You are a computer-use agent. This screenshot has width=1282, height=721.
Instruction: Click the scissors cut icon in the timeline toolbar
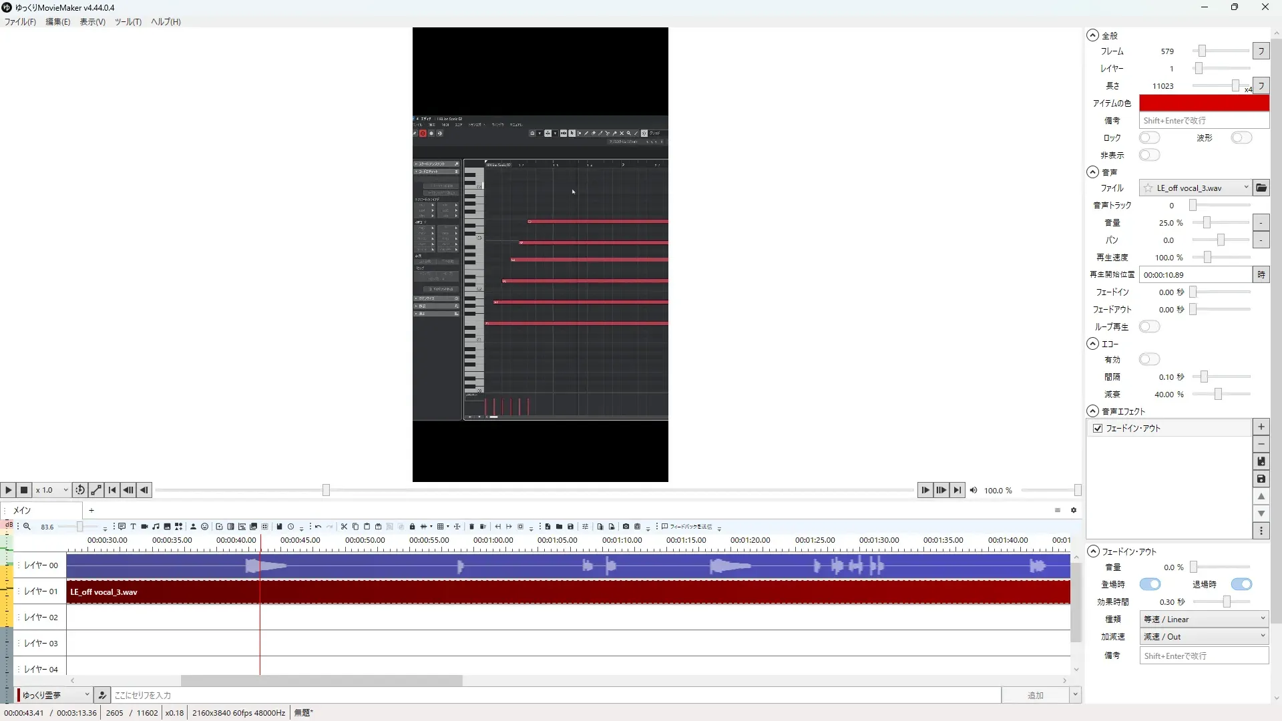pyautogui.click(x=344, y=527)
